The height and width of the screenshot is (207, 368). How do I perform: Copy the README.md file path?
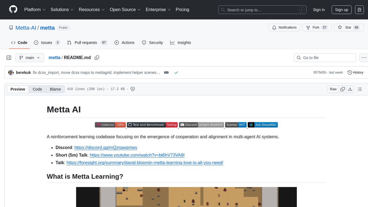pyautogui.click(x=97, y=58)
